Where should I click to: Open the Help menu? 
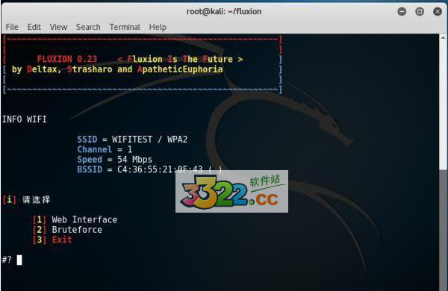point(158,27)
